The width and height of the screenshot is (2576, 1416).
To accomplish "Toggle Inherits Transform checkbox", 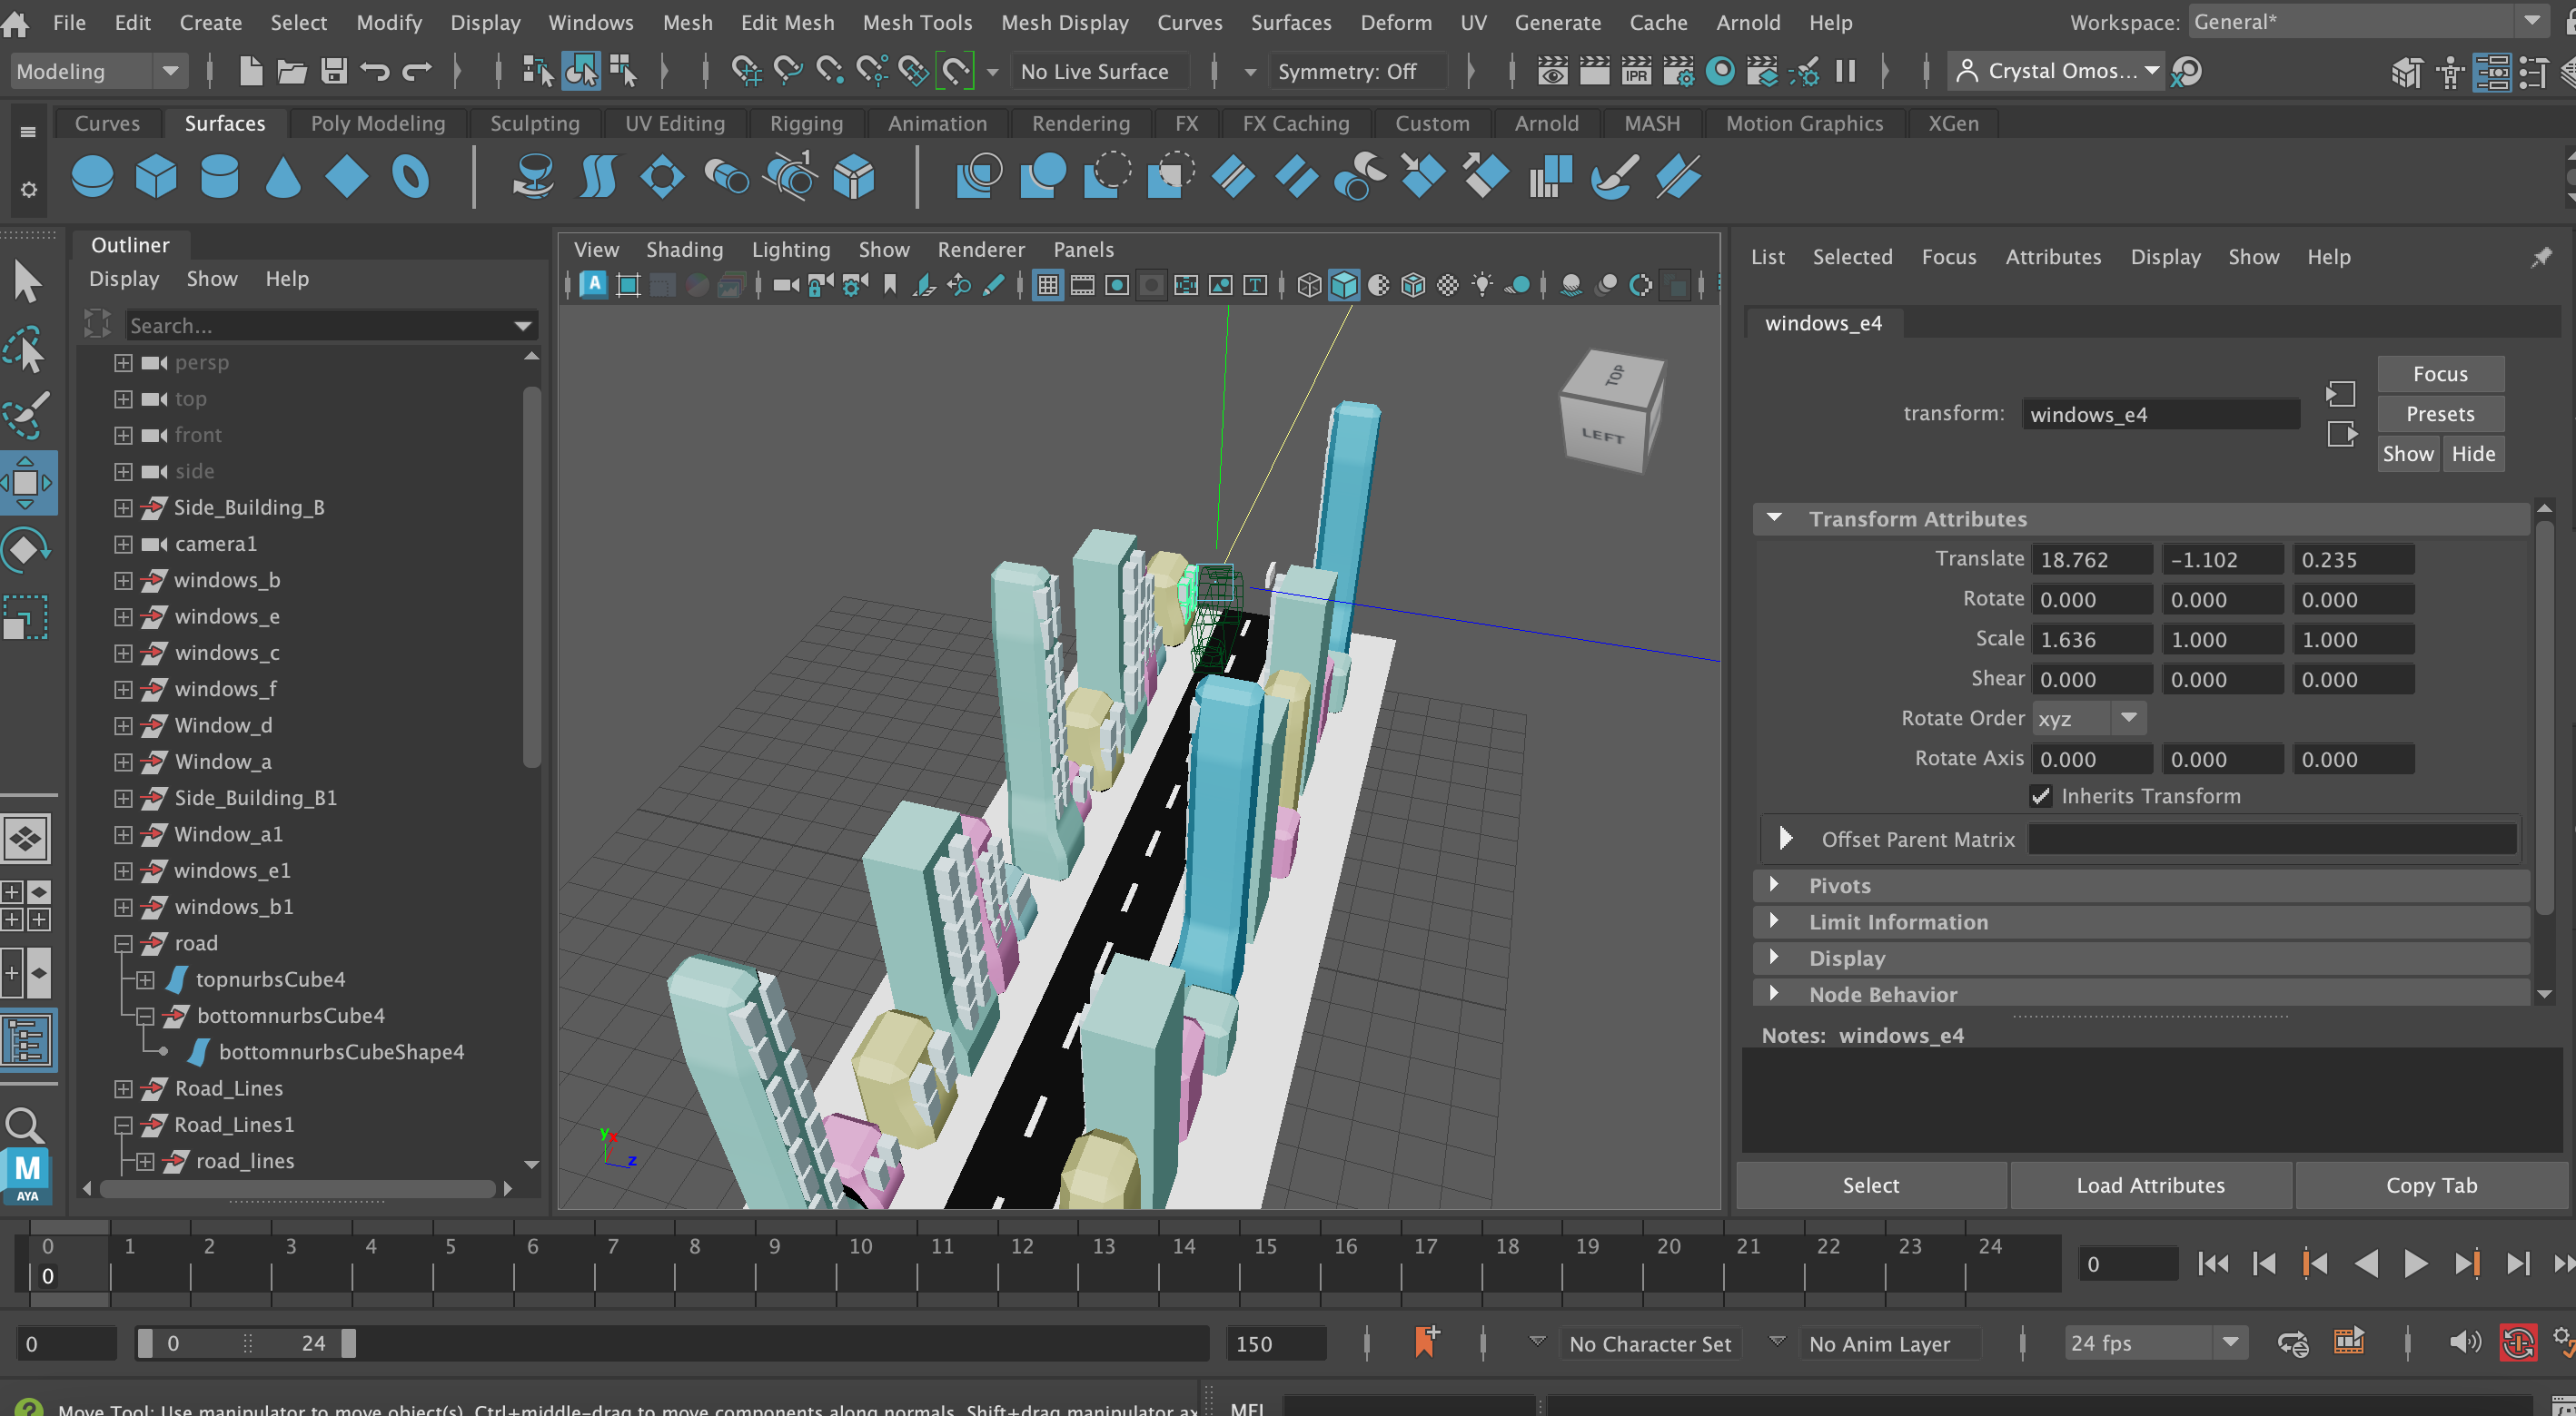I will [2041, 796].
